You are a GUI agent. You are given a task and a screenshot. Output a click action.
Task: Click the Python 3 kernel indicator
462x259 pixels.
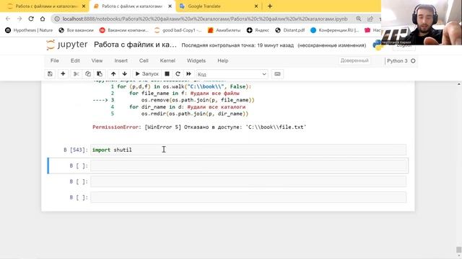(x=401, y=60)
